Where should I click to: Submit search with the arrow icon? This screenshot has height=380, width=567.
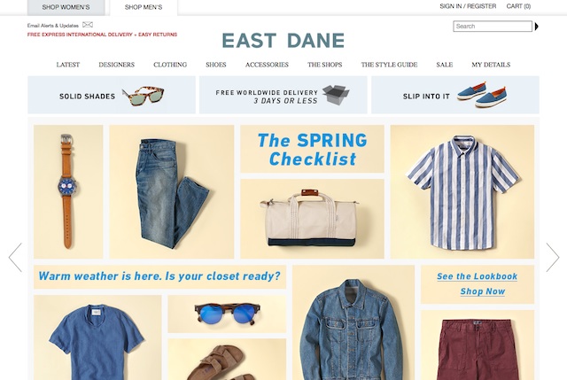pos(537,27)
